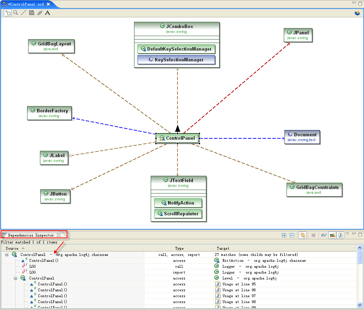Image resolution: width=364 pixels, height=310 pixels.
Task: Sort by the Source column header
Action: click(x=12, y=248)
